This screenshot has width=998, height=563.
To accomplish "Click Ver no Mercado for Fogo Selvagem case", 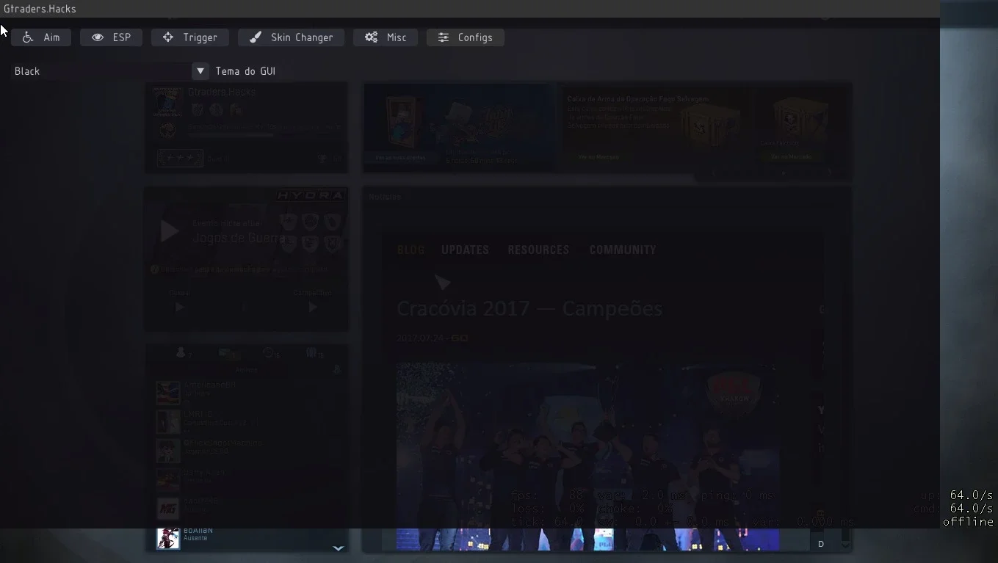I will (598, 157).
